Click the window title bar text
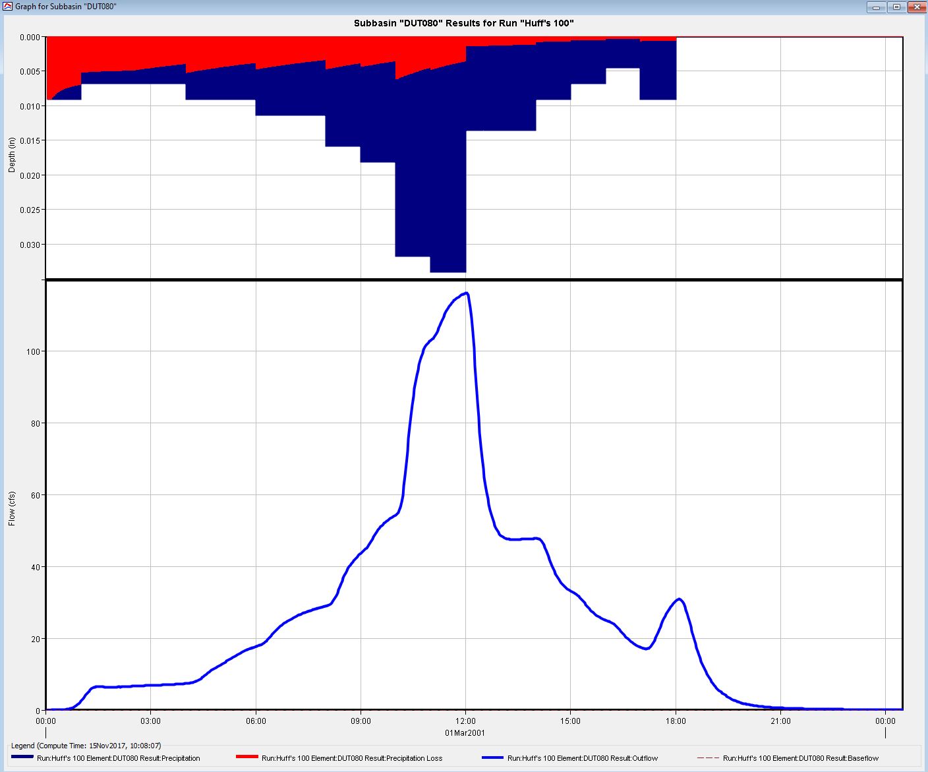 click(66, 7)
